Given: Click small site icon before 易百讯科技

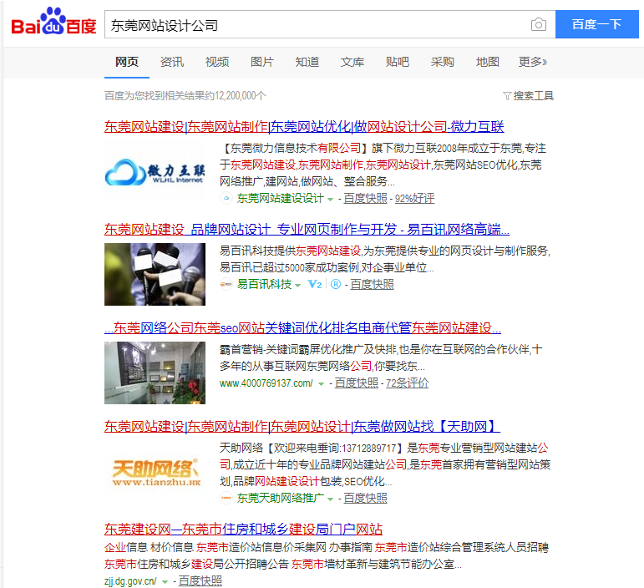Looking at the screenshot, I should pyautogui.click(x=226, y=284).
